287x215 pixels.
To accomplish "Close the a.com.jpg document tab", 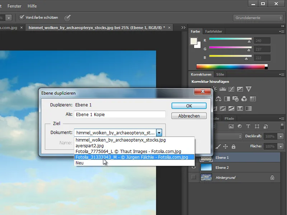I will point(22,28).
